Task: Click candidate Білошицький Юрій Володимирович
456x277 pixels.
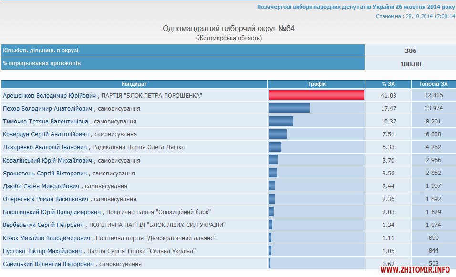Action: tap(52, 212)
